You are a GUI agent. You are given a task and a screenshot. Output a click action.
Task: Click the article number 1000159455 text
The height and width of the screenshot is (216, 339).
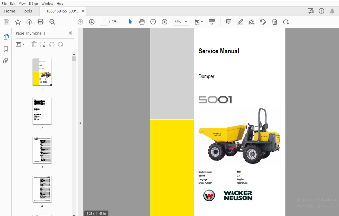click(242, 183)
